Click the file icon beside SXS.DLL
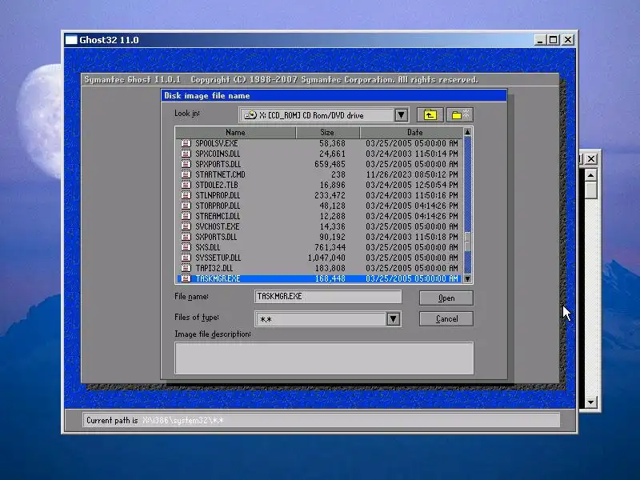 click(186, 247)
